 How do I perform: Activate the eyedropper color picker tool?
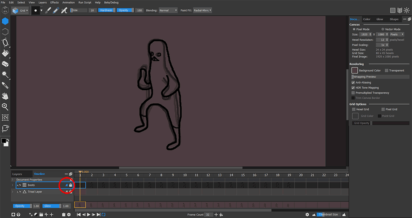click(5, 85)
